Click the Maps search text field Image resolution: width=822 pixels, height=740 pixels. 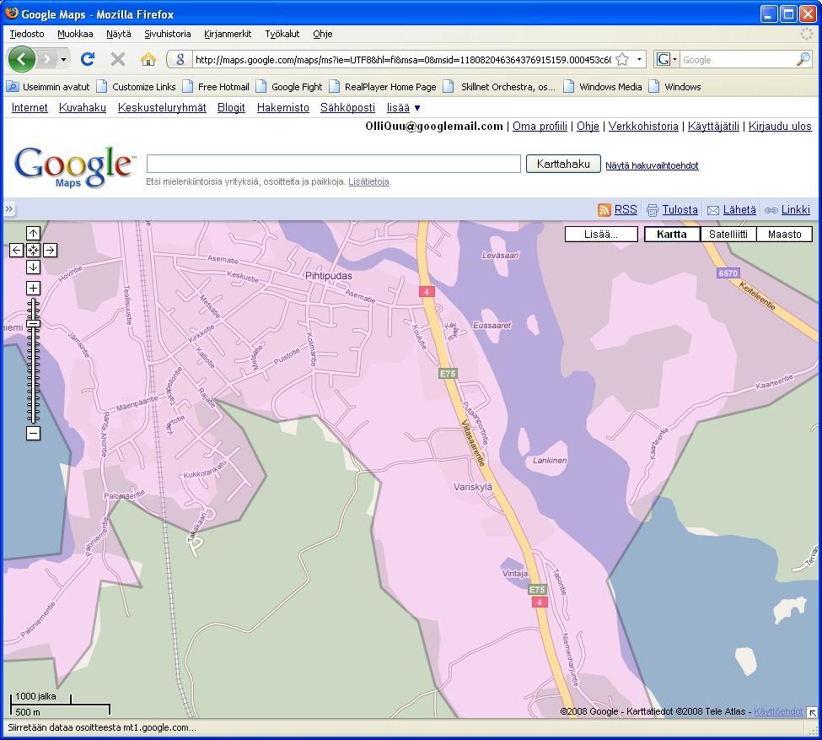pos(333,163)
